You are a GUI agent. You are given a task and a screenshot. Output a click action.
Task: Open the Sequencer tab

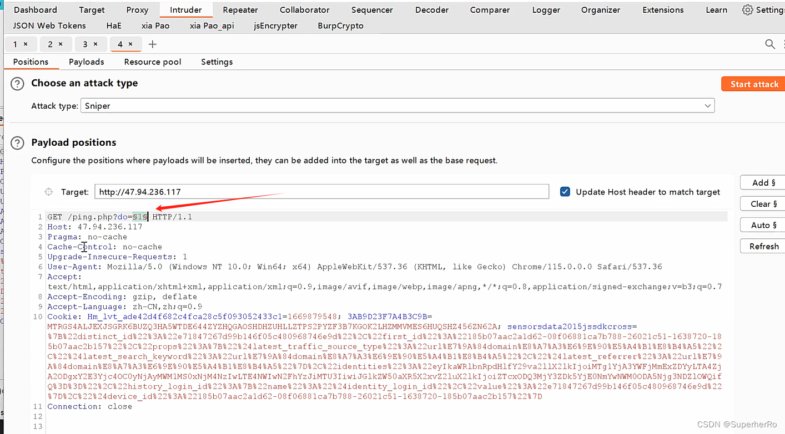pyautogui.click(x=372, y=10)
